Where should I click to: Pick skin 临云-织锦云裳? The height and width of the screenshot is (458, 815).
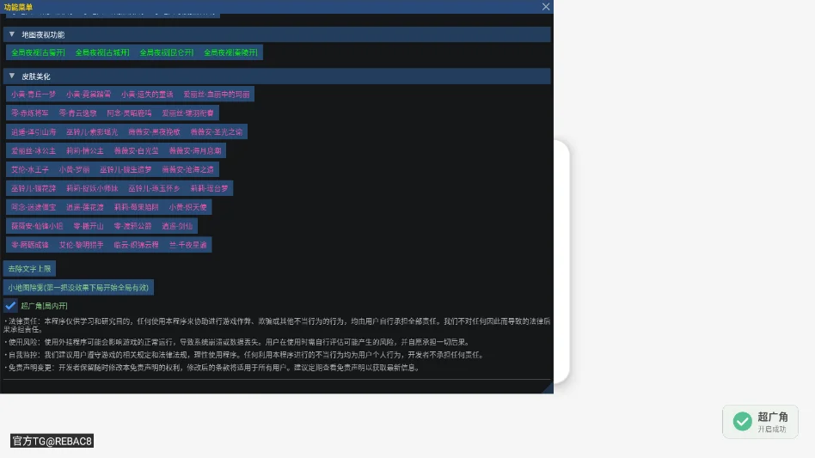click(x=137, y=245)
